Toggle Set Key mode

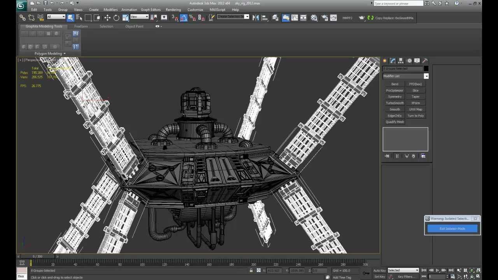pos(379,276)
